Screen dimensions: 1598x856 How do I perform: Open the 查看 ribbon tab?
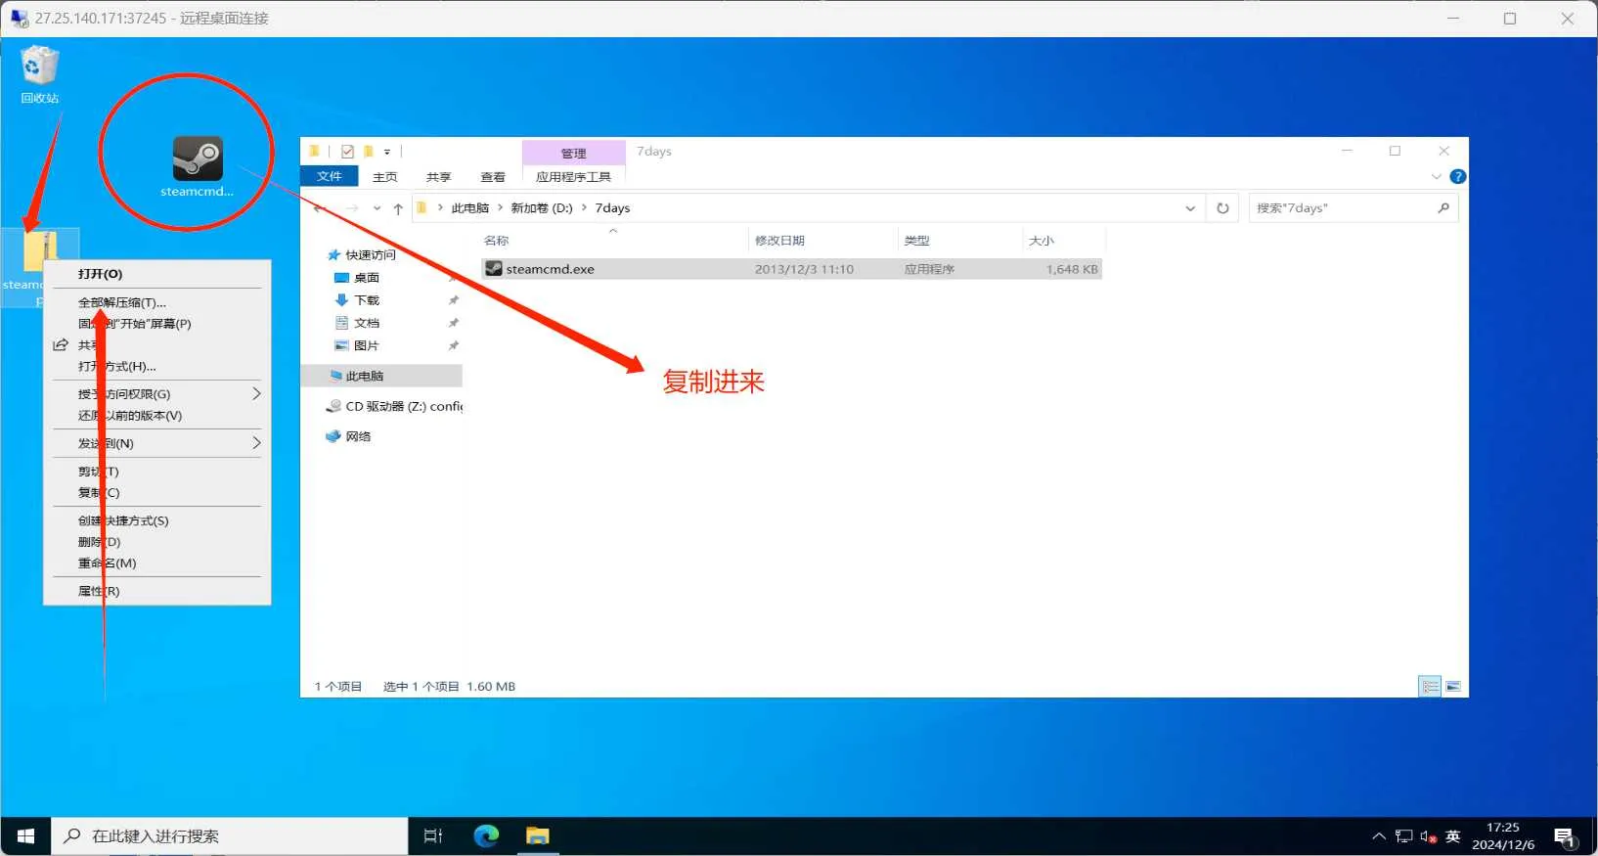pos(493,177)
